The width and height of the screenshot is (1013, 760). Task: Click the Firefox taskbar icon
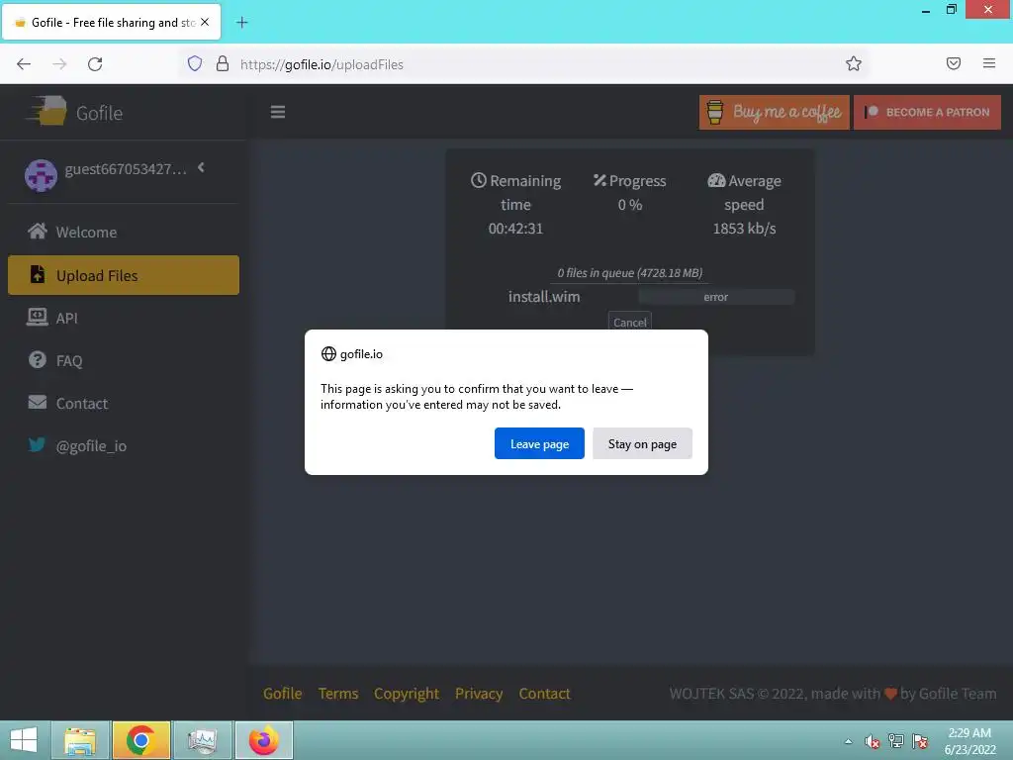pos(263,740)
